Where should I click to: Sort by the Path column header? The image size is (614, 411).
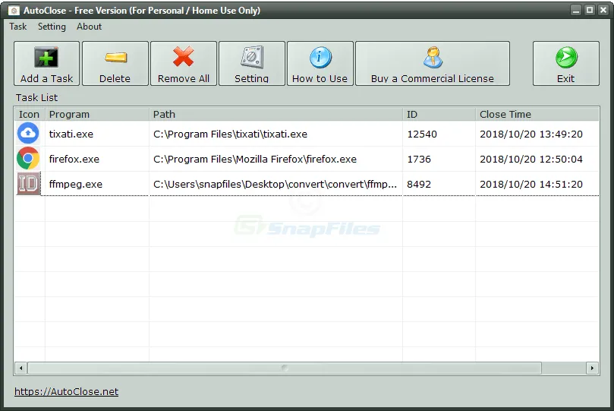point(276,115)
